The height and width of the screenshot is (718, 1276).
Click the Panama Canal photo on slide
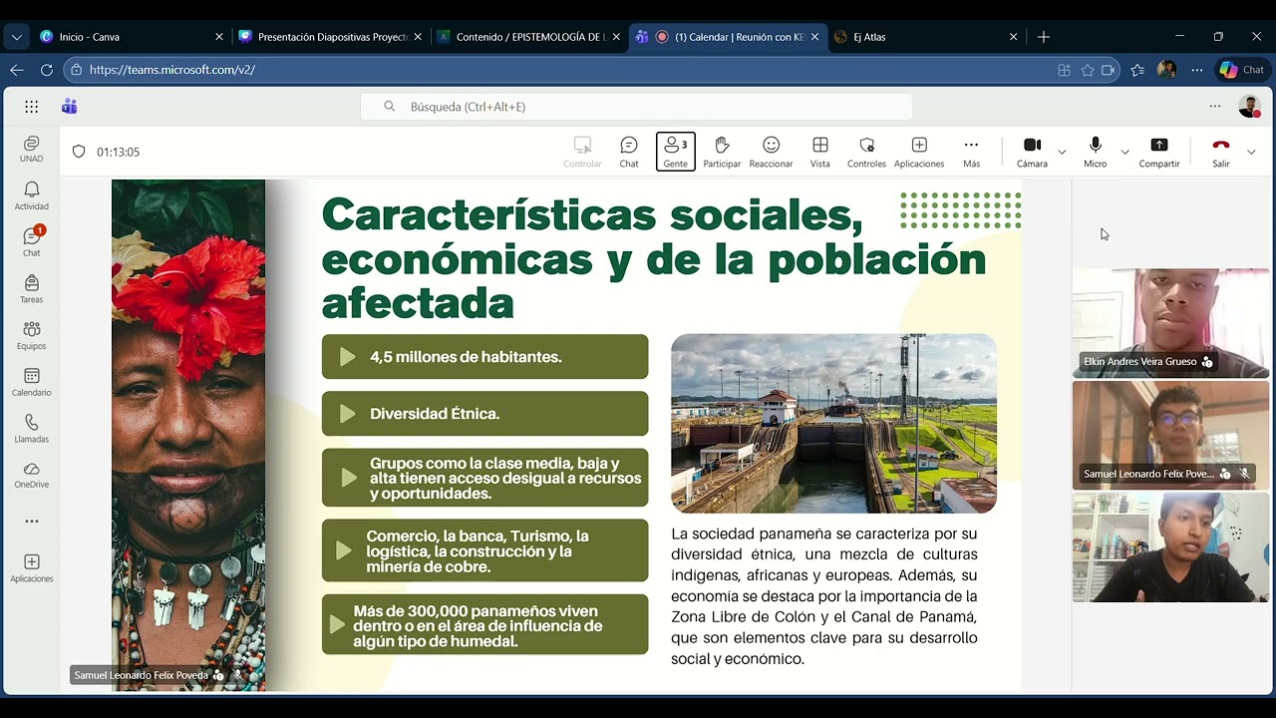point(833,424)
